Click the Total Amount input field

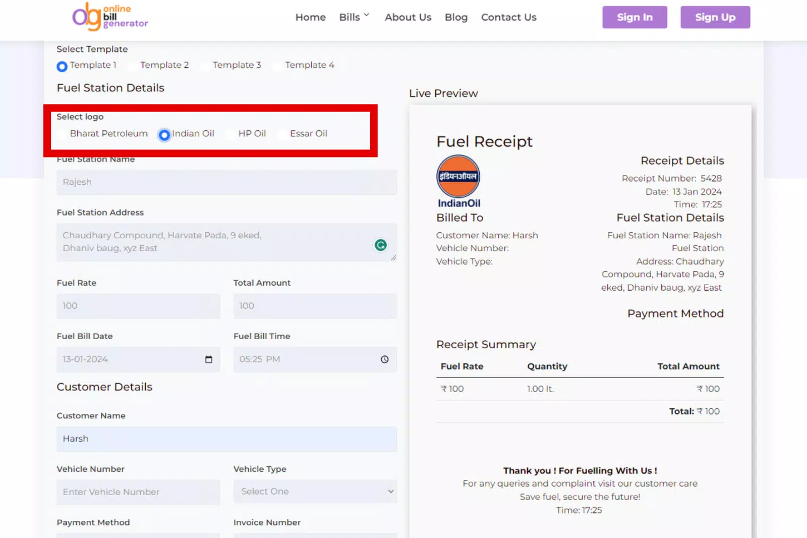(x=315, y=306)
